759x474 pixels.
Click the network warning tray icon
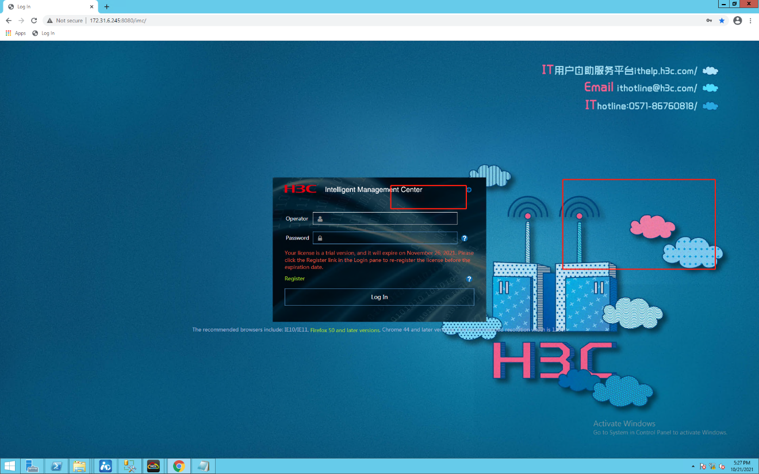712,467
